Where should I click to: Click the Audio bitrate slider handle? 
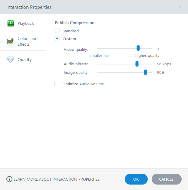(137, 64)
